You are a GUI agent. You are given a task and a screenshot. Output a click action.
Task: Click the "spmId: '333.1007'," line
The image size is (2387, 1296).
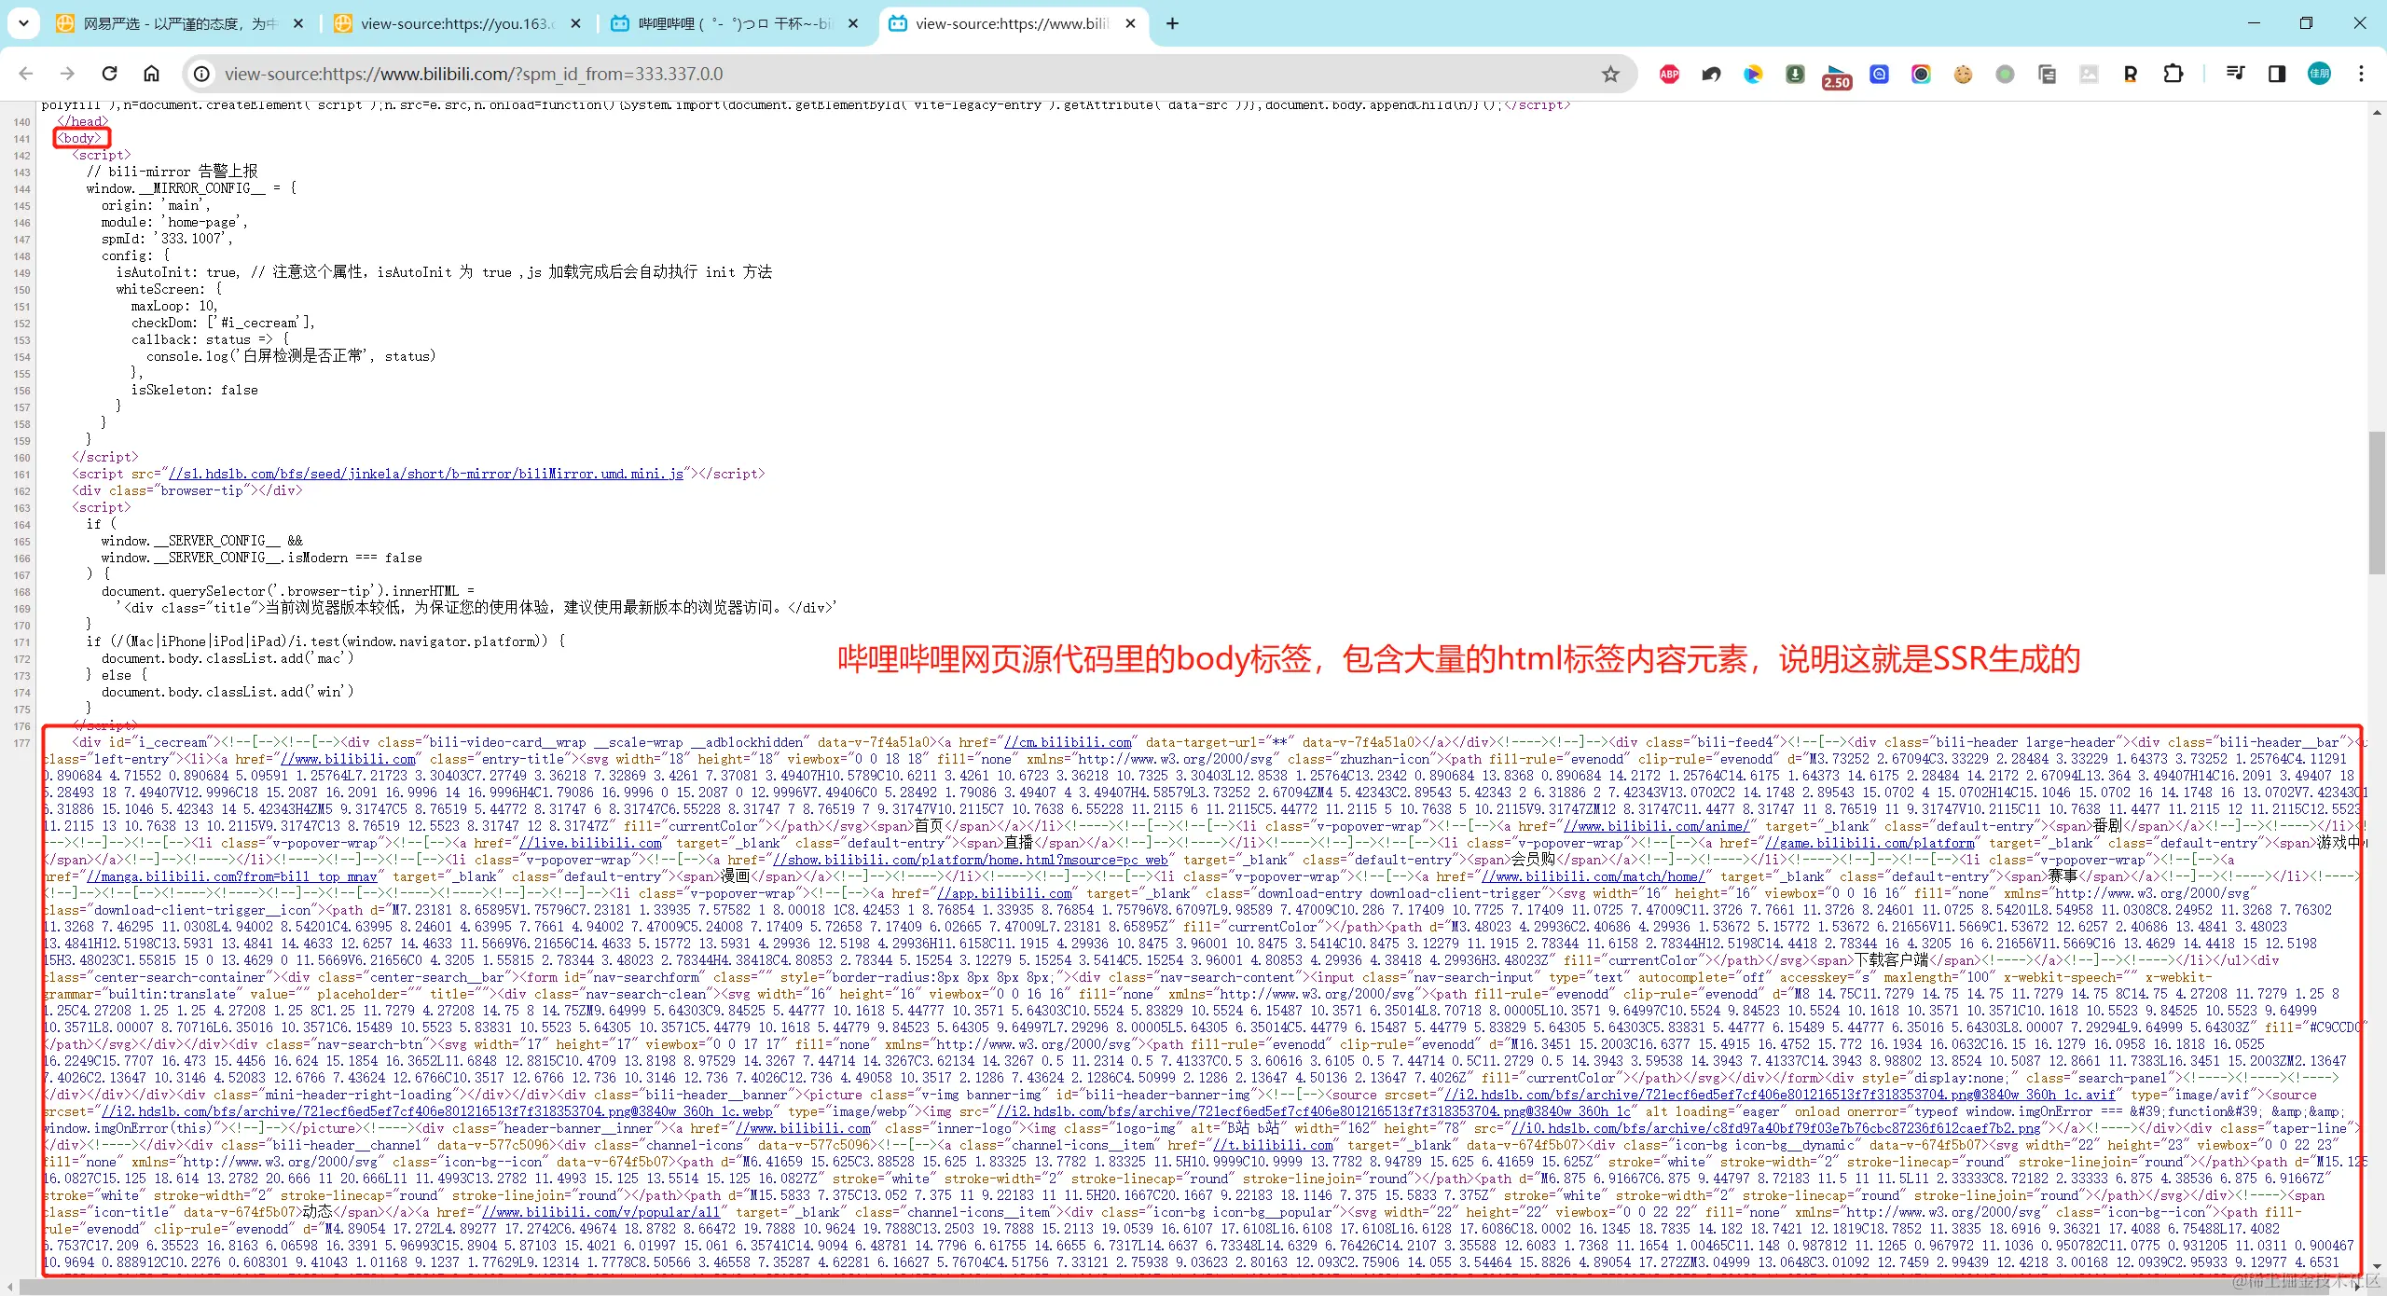click(167, 239)
